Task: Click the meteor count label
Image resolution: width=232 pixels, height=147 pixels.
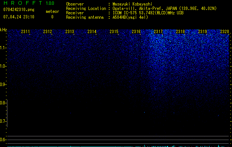Action: 52,11
